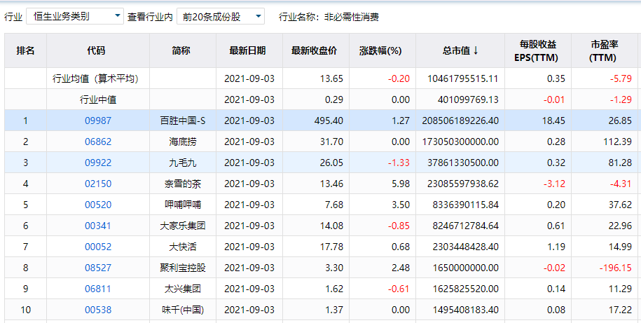
Task: Open stock code 02150 link
Action: click(x=98, y=184)
